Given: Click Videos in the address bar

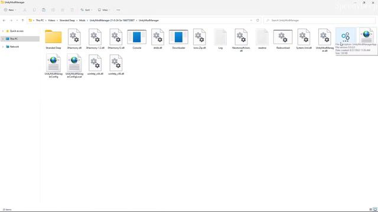Looking at the screenshot, I should 51,21.
